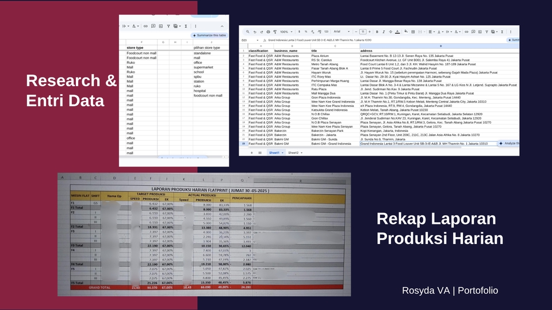This screenshot has width=552, height=310.
Task: Click the undo arrow icon
Action: point(254,32)
